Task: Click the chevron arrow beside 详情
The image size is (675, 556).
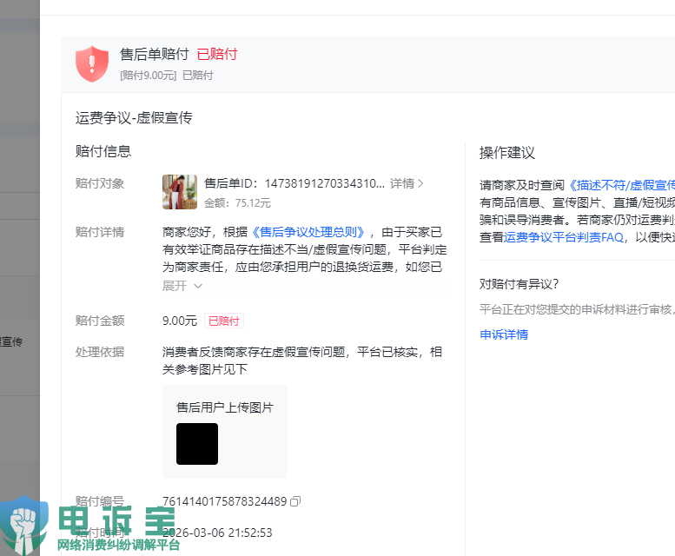Action: (421, 183)
